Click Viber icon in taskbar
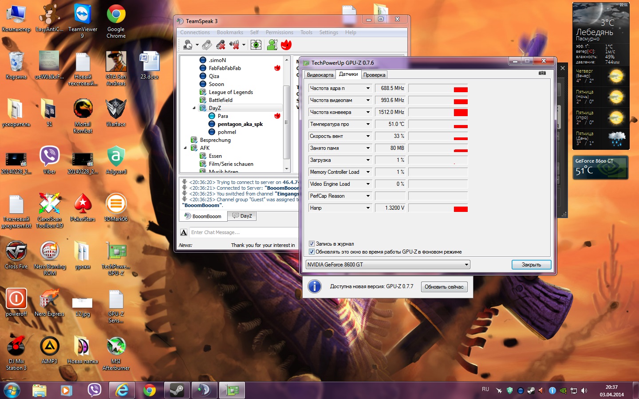639x399 pixels. [94, 390]
